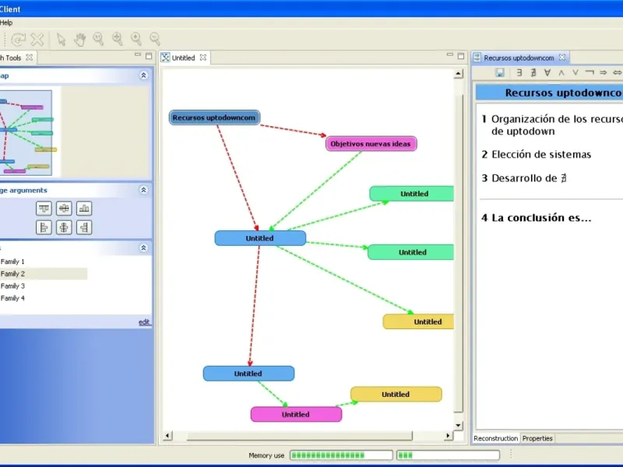
Task: Click the 'Desarrollo de ∄' premise
Action: coord(529,178)
